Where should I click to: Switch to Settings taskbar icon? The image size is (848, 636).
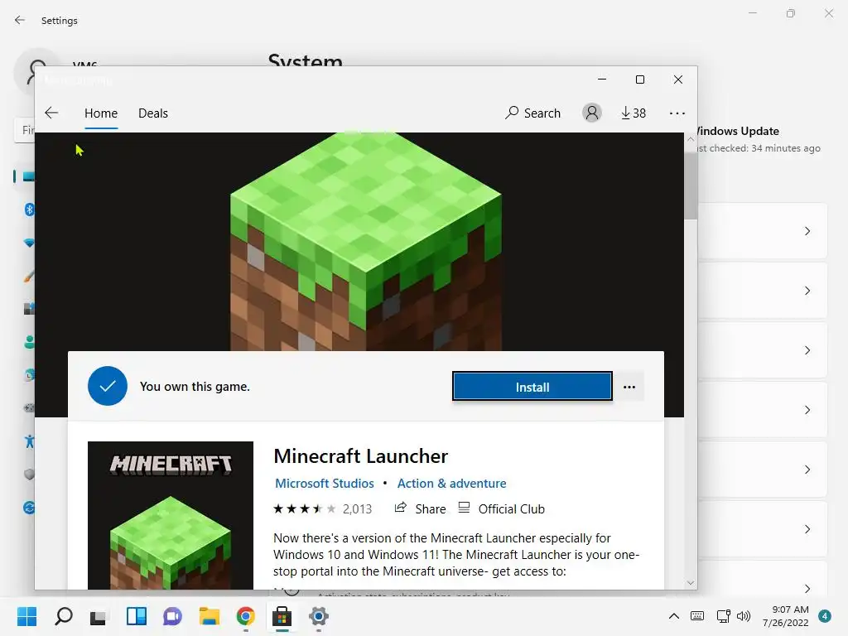[x=319, y=616]
